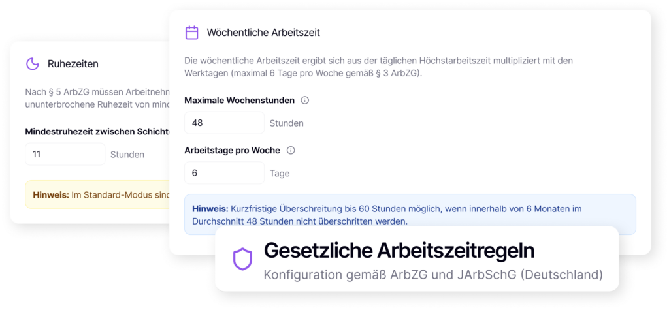Click the weekly working time description paragraph
This screenshot has height=310, width=669.
pos(379,67)
